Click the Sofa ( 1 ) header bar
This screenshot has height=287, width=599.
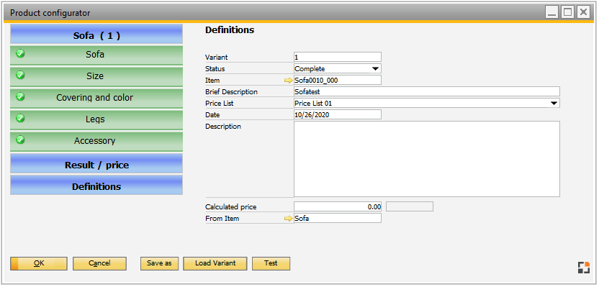pos(96,35)
